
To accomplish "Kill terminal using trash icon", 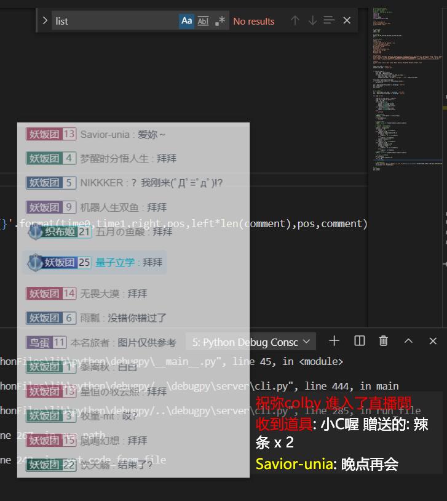I will [x=384, y=341].
